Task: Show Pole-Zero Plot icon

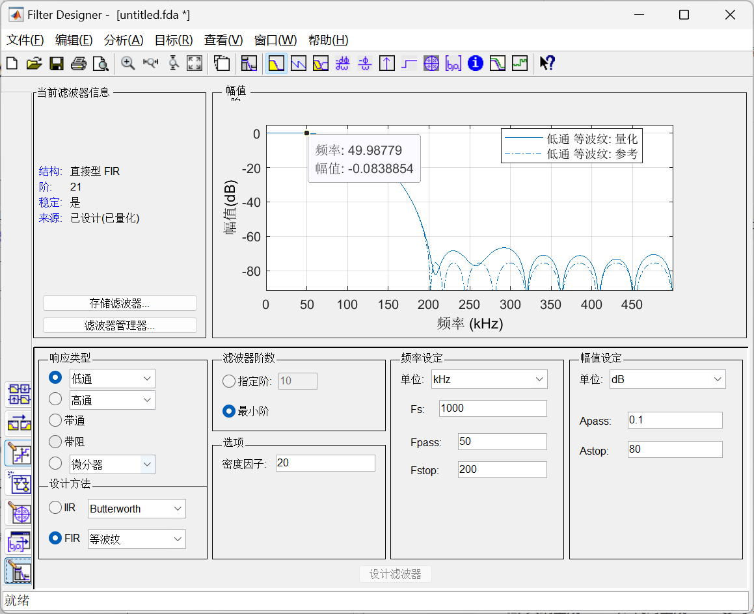Action: point(431,63)
